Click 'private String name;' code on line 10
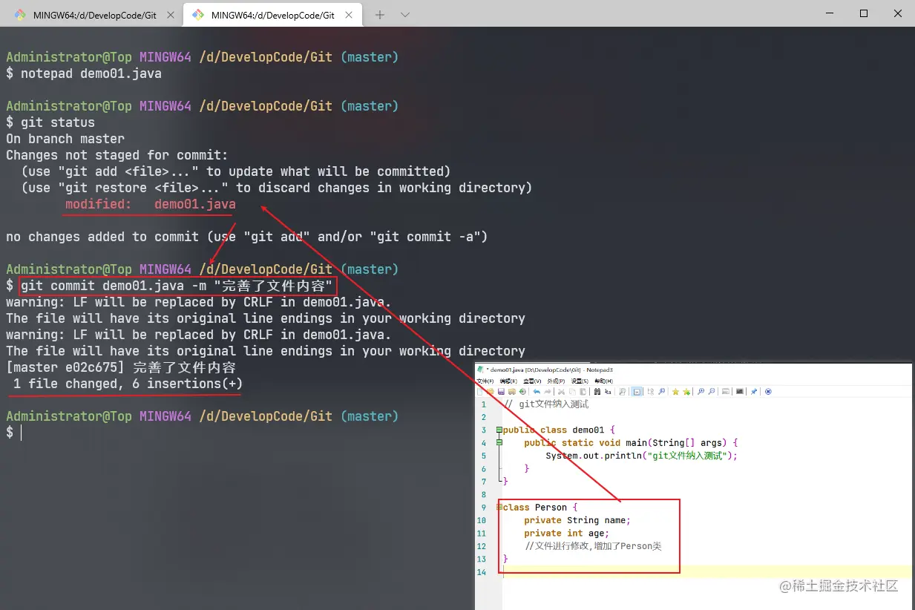The image size is (915, 610). coord(577,520)
